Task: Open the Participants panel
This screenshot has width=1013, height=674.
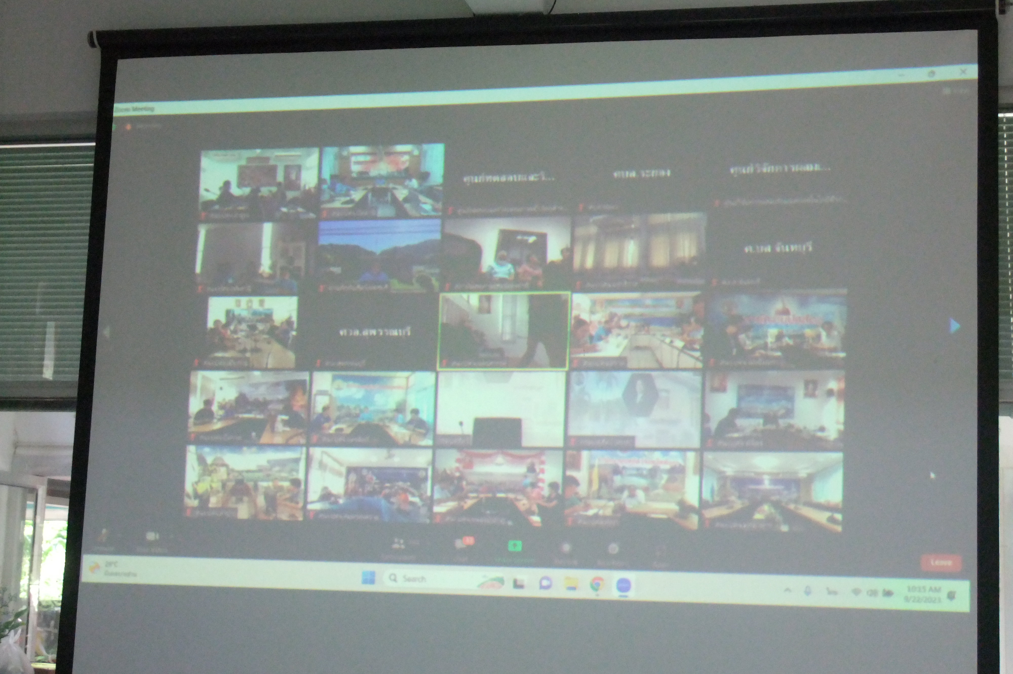Action: [x=399, y=549]
